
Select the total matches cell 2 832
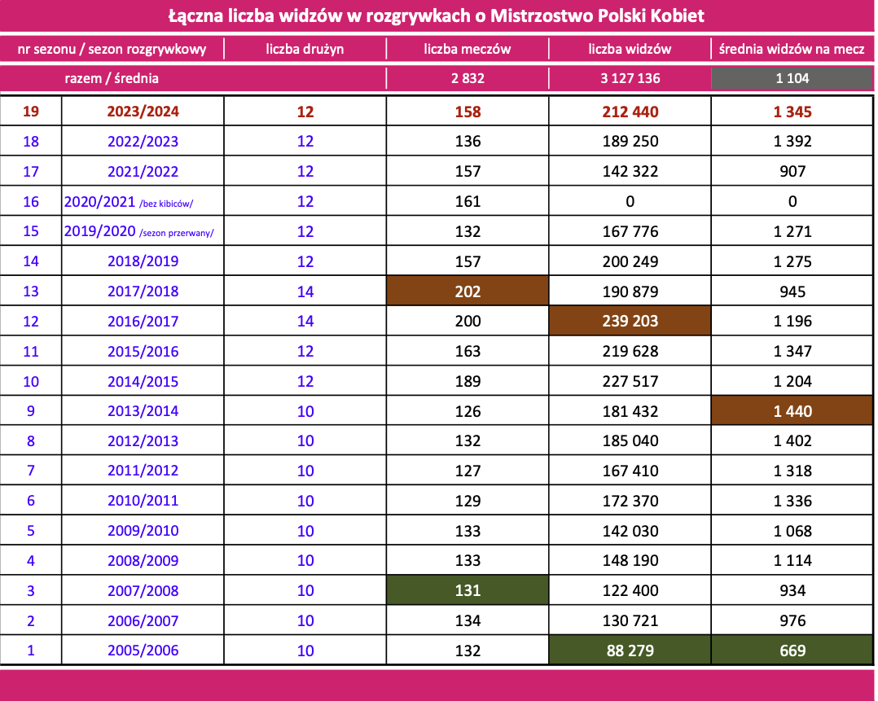pos(468,79)
